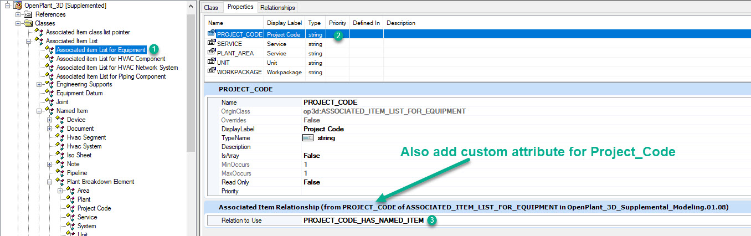Click icon of Associated Item List for Piping Component
The image size is (751, 236).
click(x=49, y=76)
